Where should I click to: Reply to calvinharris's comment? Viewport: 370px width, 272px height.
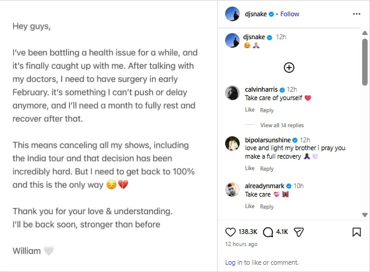tap(267, 110)
